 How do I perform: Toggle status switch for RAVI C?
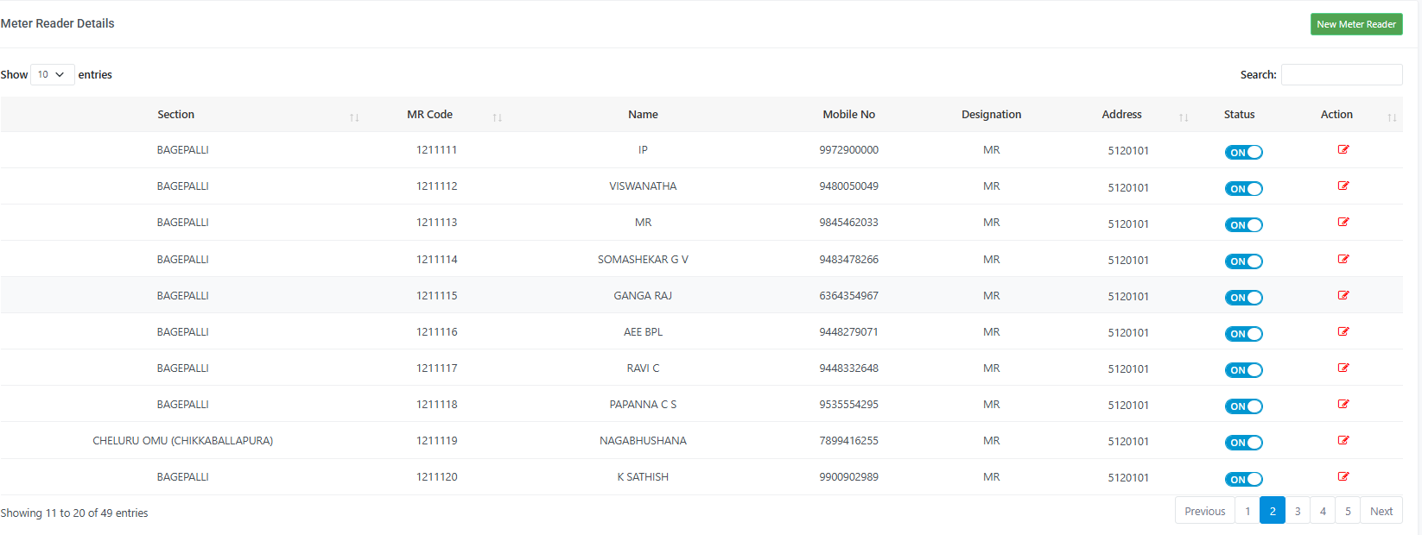tap(1243, 370)
